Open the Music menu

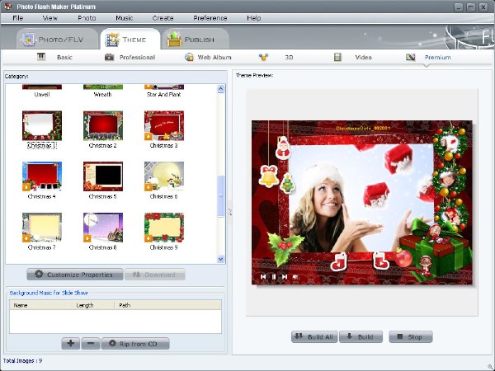(124, 18)
